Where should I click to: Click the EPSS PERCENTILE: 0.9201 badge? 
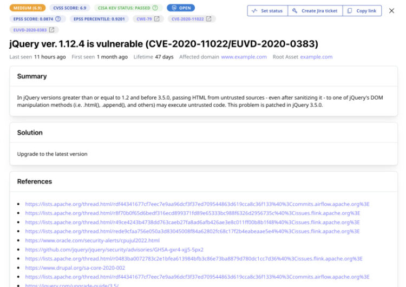point(99,19)
